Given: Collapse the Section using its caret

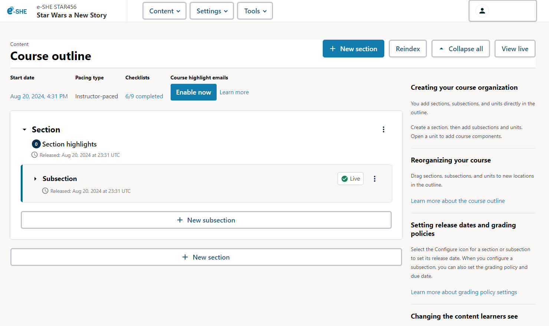Looking at the screenshot, I should (x=24, y=129).
